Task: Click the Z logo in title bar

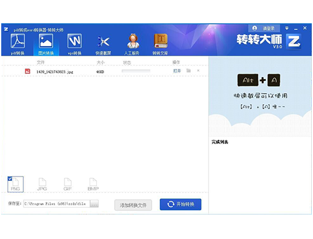Action: tap(6, 29)
